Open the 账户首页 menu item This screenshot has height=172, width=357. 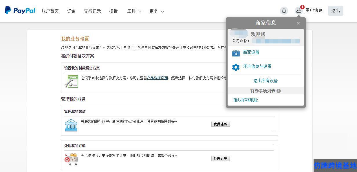click(50, 11)
